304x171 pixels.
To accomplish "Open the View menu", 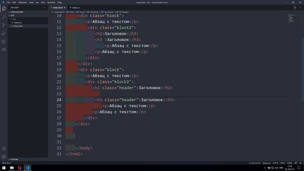I will (31, 2).
